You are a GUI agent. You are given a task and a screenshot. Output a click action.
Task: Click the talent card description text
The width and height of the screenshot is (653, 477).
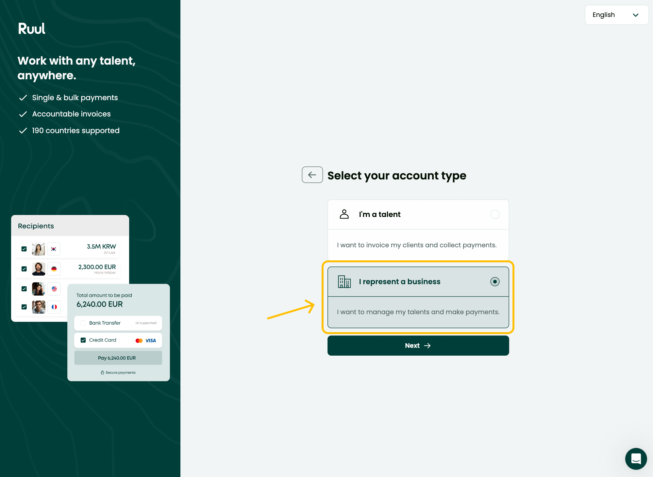coord(417,245)
